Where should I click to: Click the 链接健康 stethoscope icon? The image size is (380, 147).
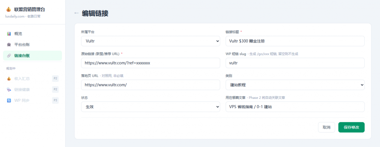[9, 90]
